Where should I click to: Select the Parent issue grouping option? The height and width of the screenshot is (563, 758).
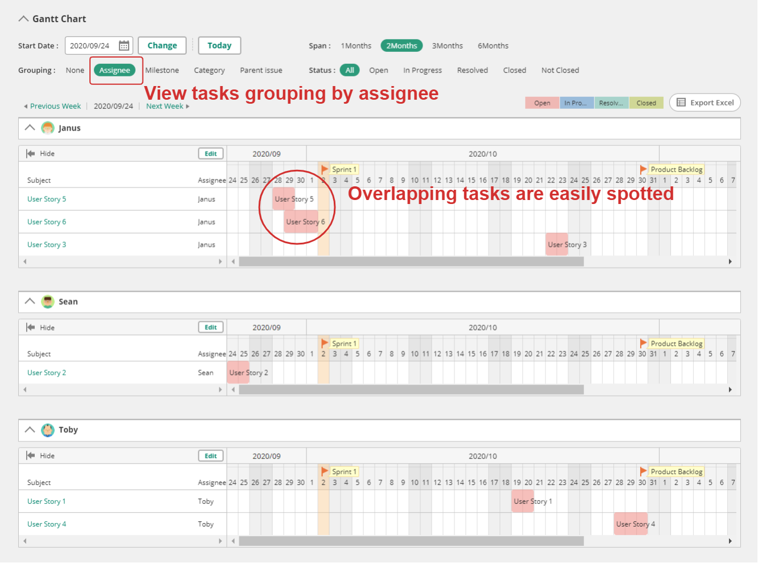tap(261, 70)
